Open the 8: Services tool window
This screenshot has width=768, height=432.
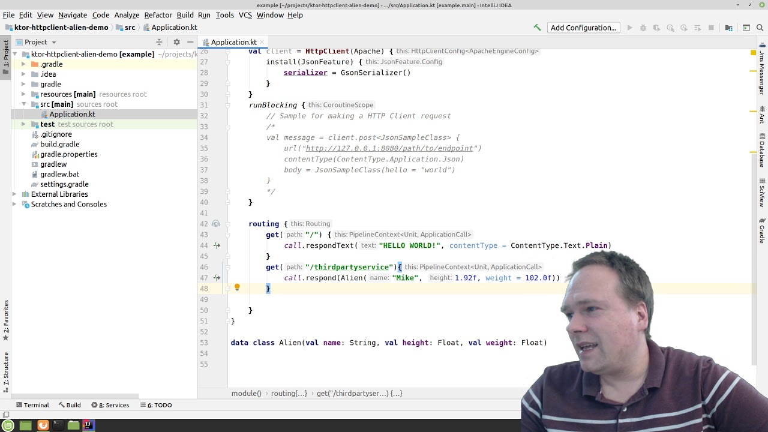(110, 405)
